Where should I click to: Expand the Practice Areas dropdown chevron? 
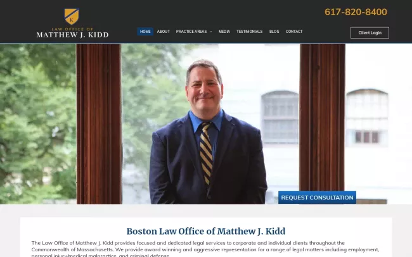[x=210, y=32]
